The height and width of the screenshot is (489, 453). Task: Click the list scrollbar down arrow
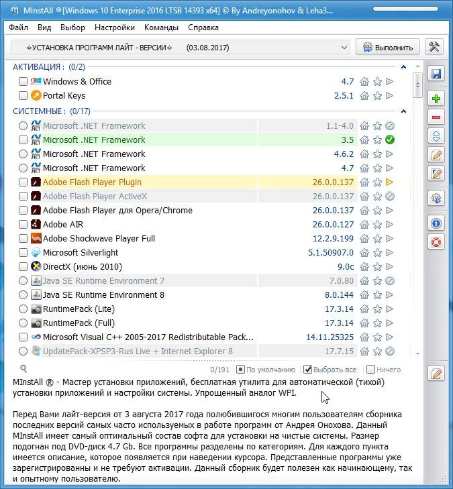[x=417, y=353]
